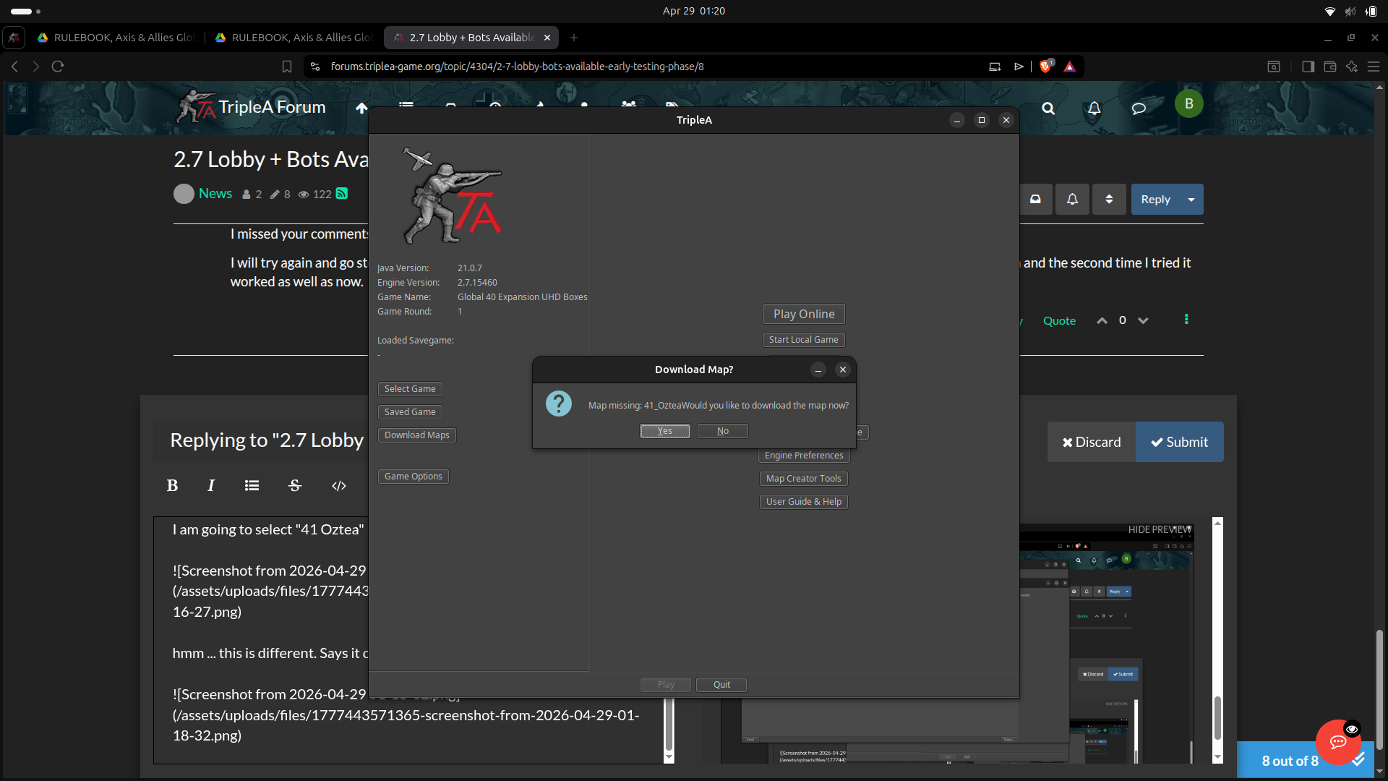This screenshot has height=781, width=1388.
Task: Expand the Reply button dropdown arrow
Action: (x=1190, y=199)
